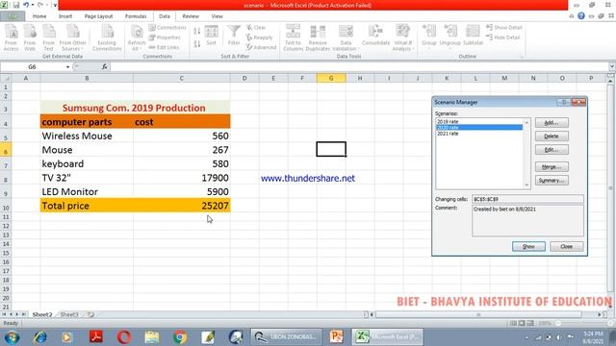Sort A to Z ascending icon
The height and width of the screenshot is (346, 616).
pos(196,31)
